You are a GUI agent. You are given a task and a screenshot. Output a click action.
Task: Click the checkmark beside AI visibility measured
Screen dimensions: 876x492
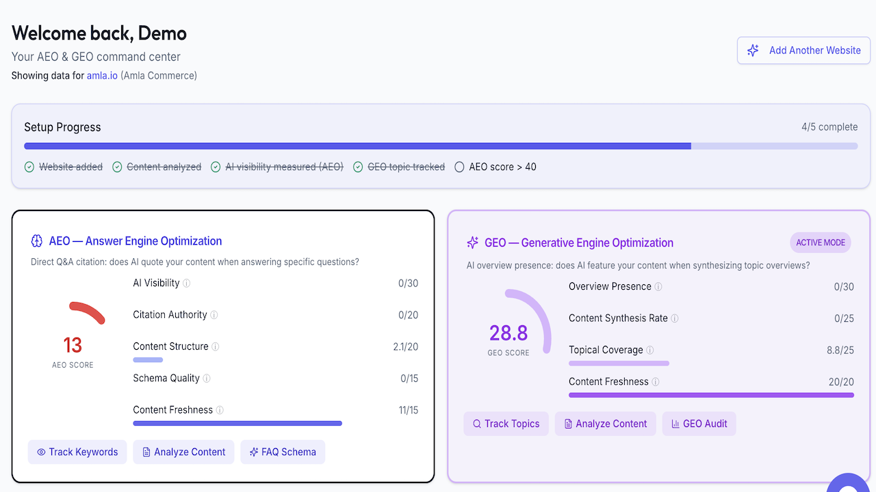216,167
